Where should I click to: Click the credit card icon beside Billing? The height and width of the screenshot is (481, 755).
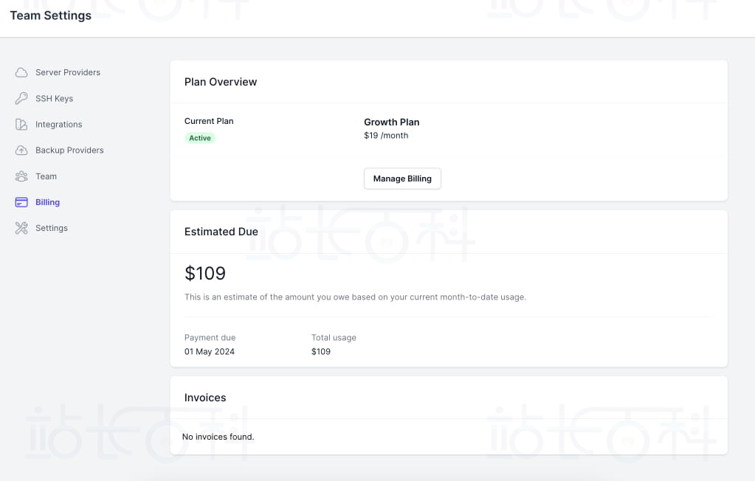[x=21, y=202]
